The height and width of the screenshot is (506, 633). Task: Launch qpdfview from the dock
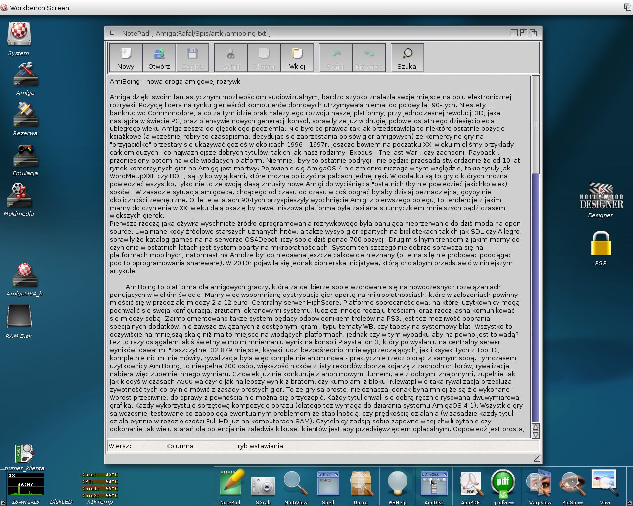point(503,487)
